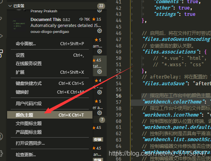Click the "workbench.iconTheme" setting key
The height and width of the screenshot is (161, 211).
click(172, 115)
